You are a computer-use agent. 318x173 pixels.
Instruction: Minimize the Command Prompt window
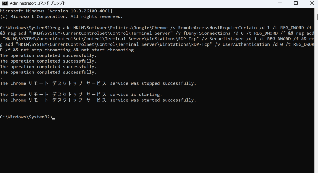coord(280,3)
